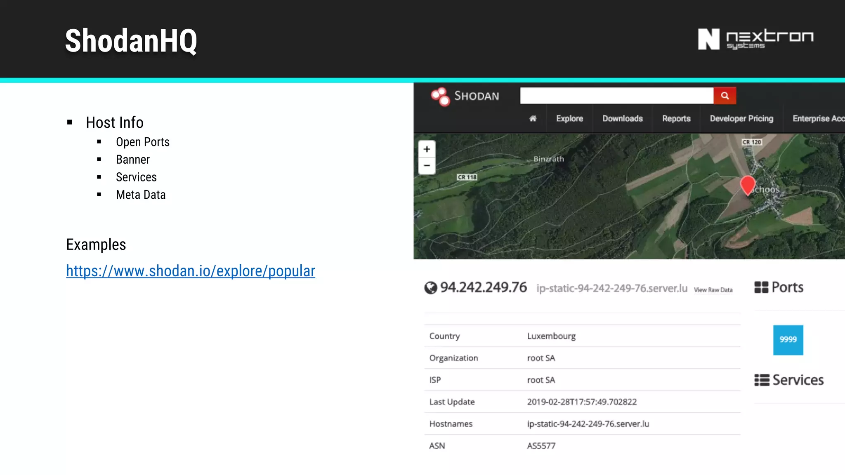Click hostname header ip-static-94-242-249-76.server.lu
This screenshot has height=475, width=845.
click(x=612, y=288)
